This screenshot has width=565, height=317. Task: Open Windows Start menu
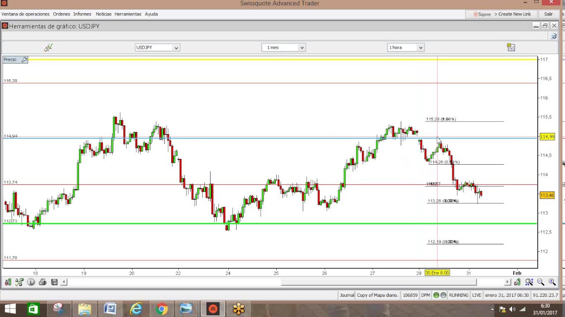click(x=10, y=309)
